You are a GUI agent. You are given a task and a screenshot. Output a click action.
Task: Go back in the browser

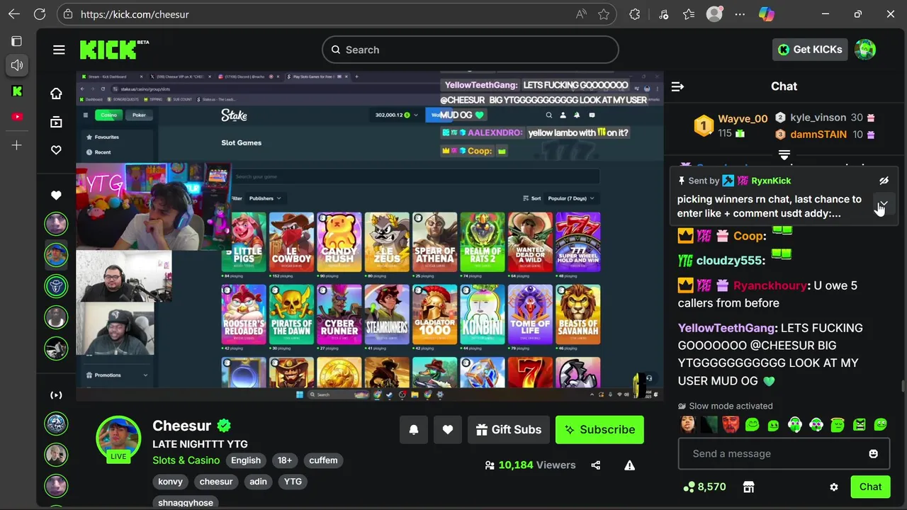tap(14, 14)
